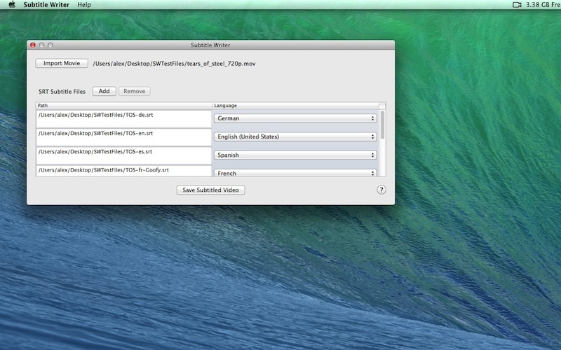Open the Apple menu
This screenshot has width=561, height=350.
(x=12, y=5)
